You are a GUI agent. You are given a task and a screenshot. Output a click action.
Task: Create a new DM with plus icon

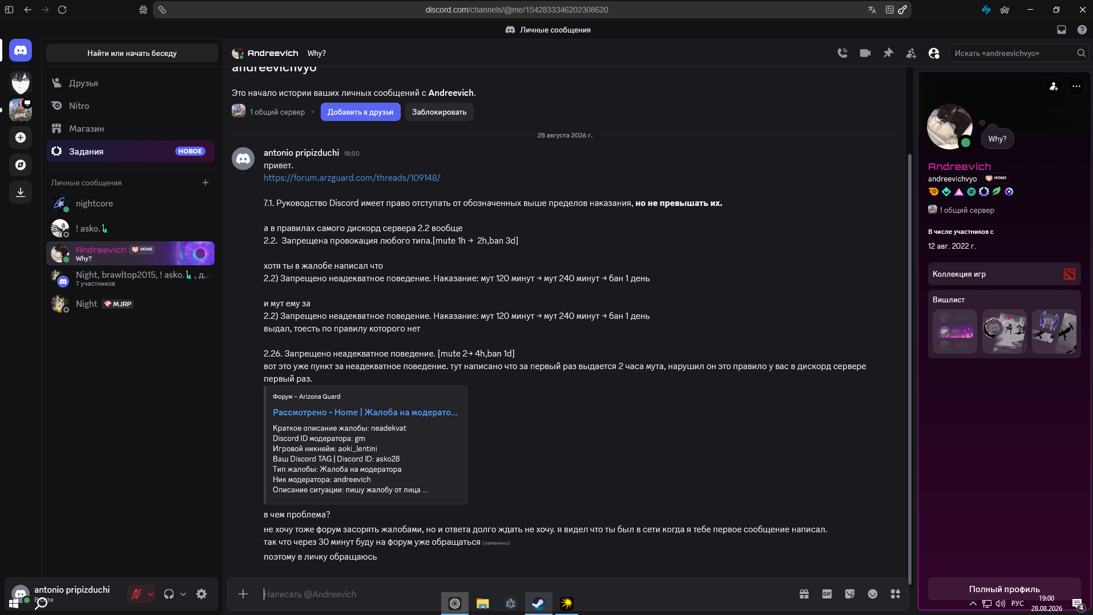(205, 183)
